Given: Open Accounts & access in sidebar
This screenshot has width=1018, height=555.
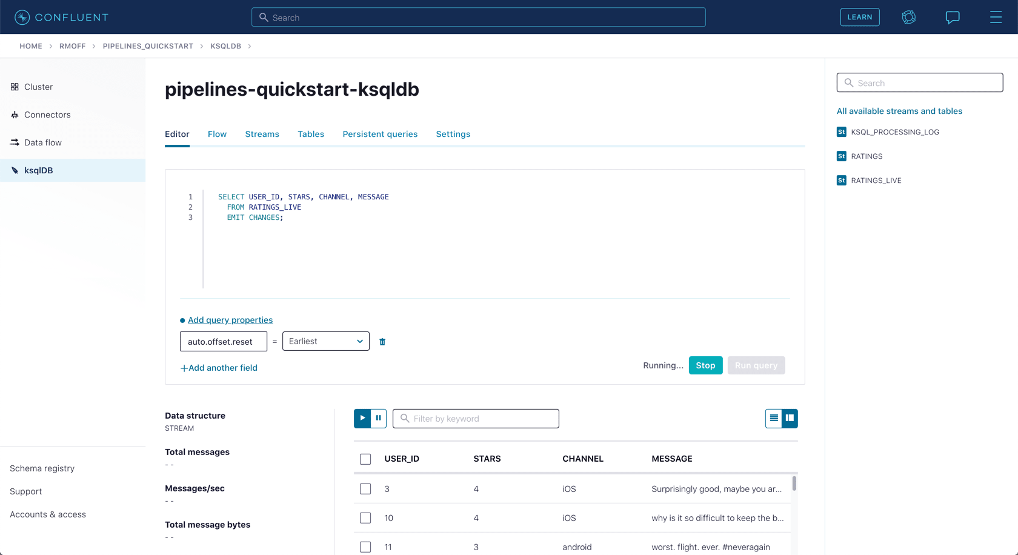Looking at the screenshot, I should tap(48, 514).
